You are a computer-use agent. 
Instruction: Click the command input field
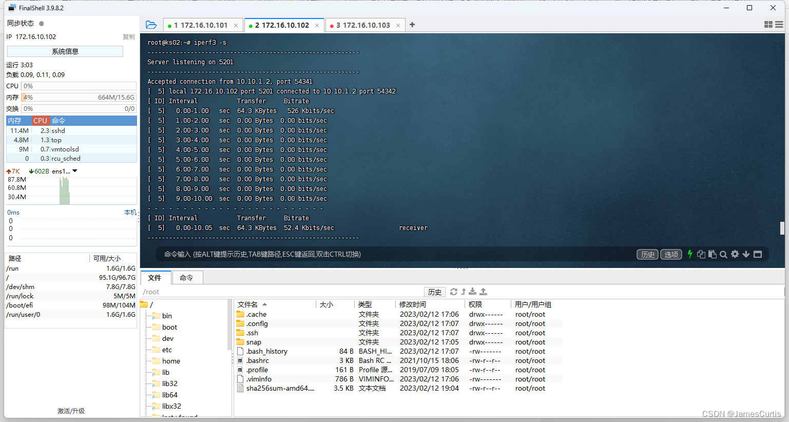(395, 254)
